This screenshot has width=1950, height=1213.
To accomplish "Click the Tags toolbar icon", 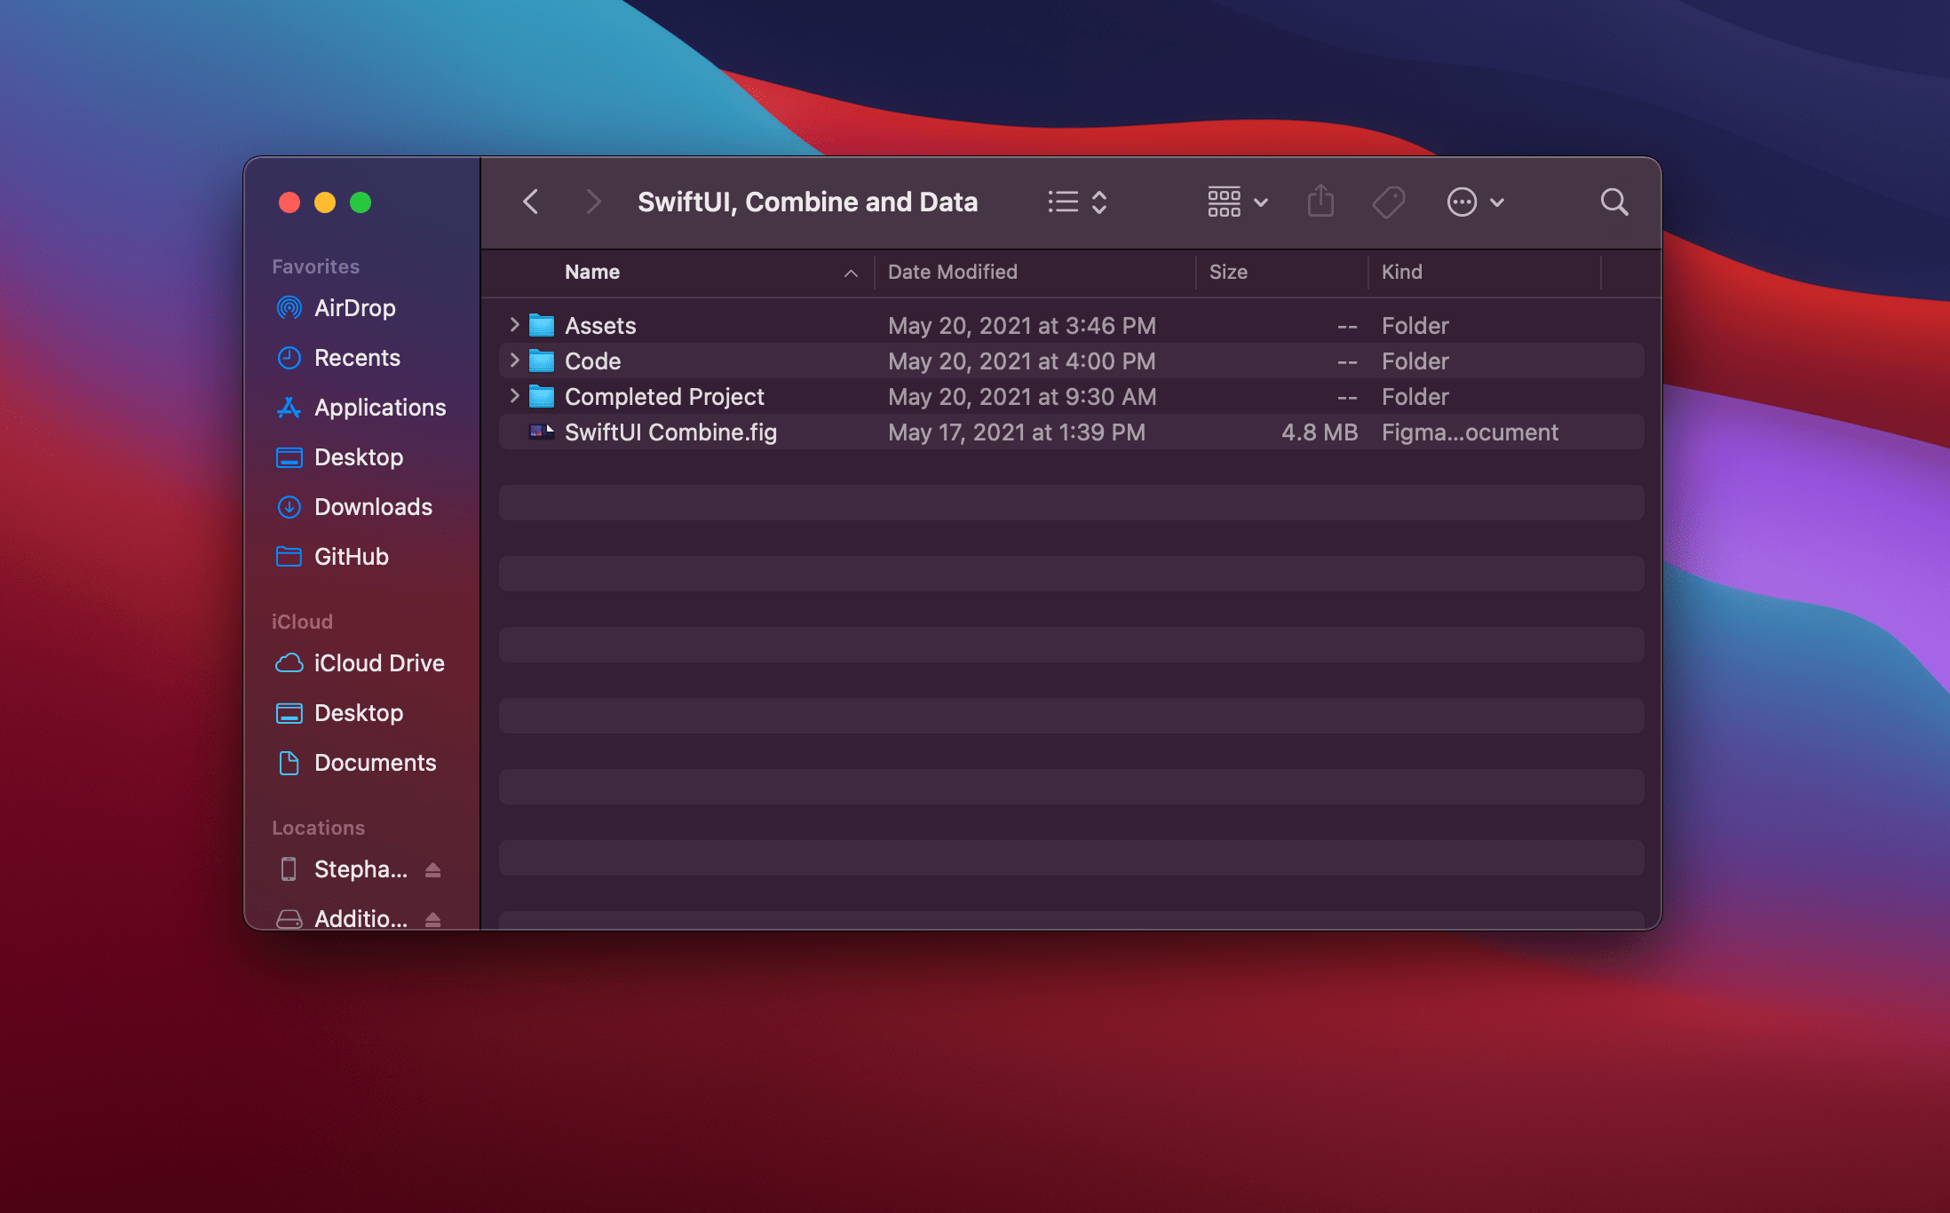I will click(1388, 202).
